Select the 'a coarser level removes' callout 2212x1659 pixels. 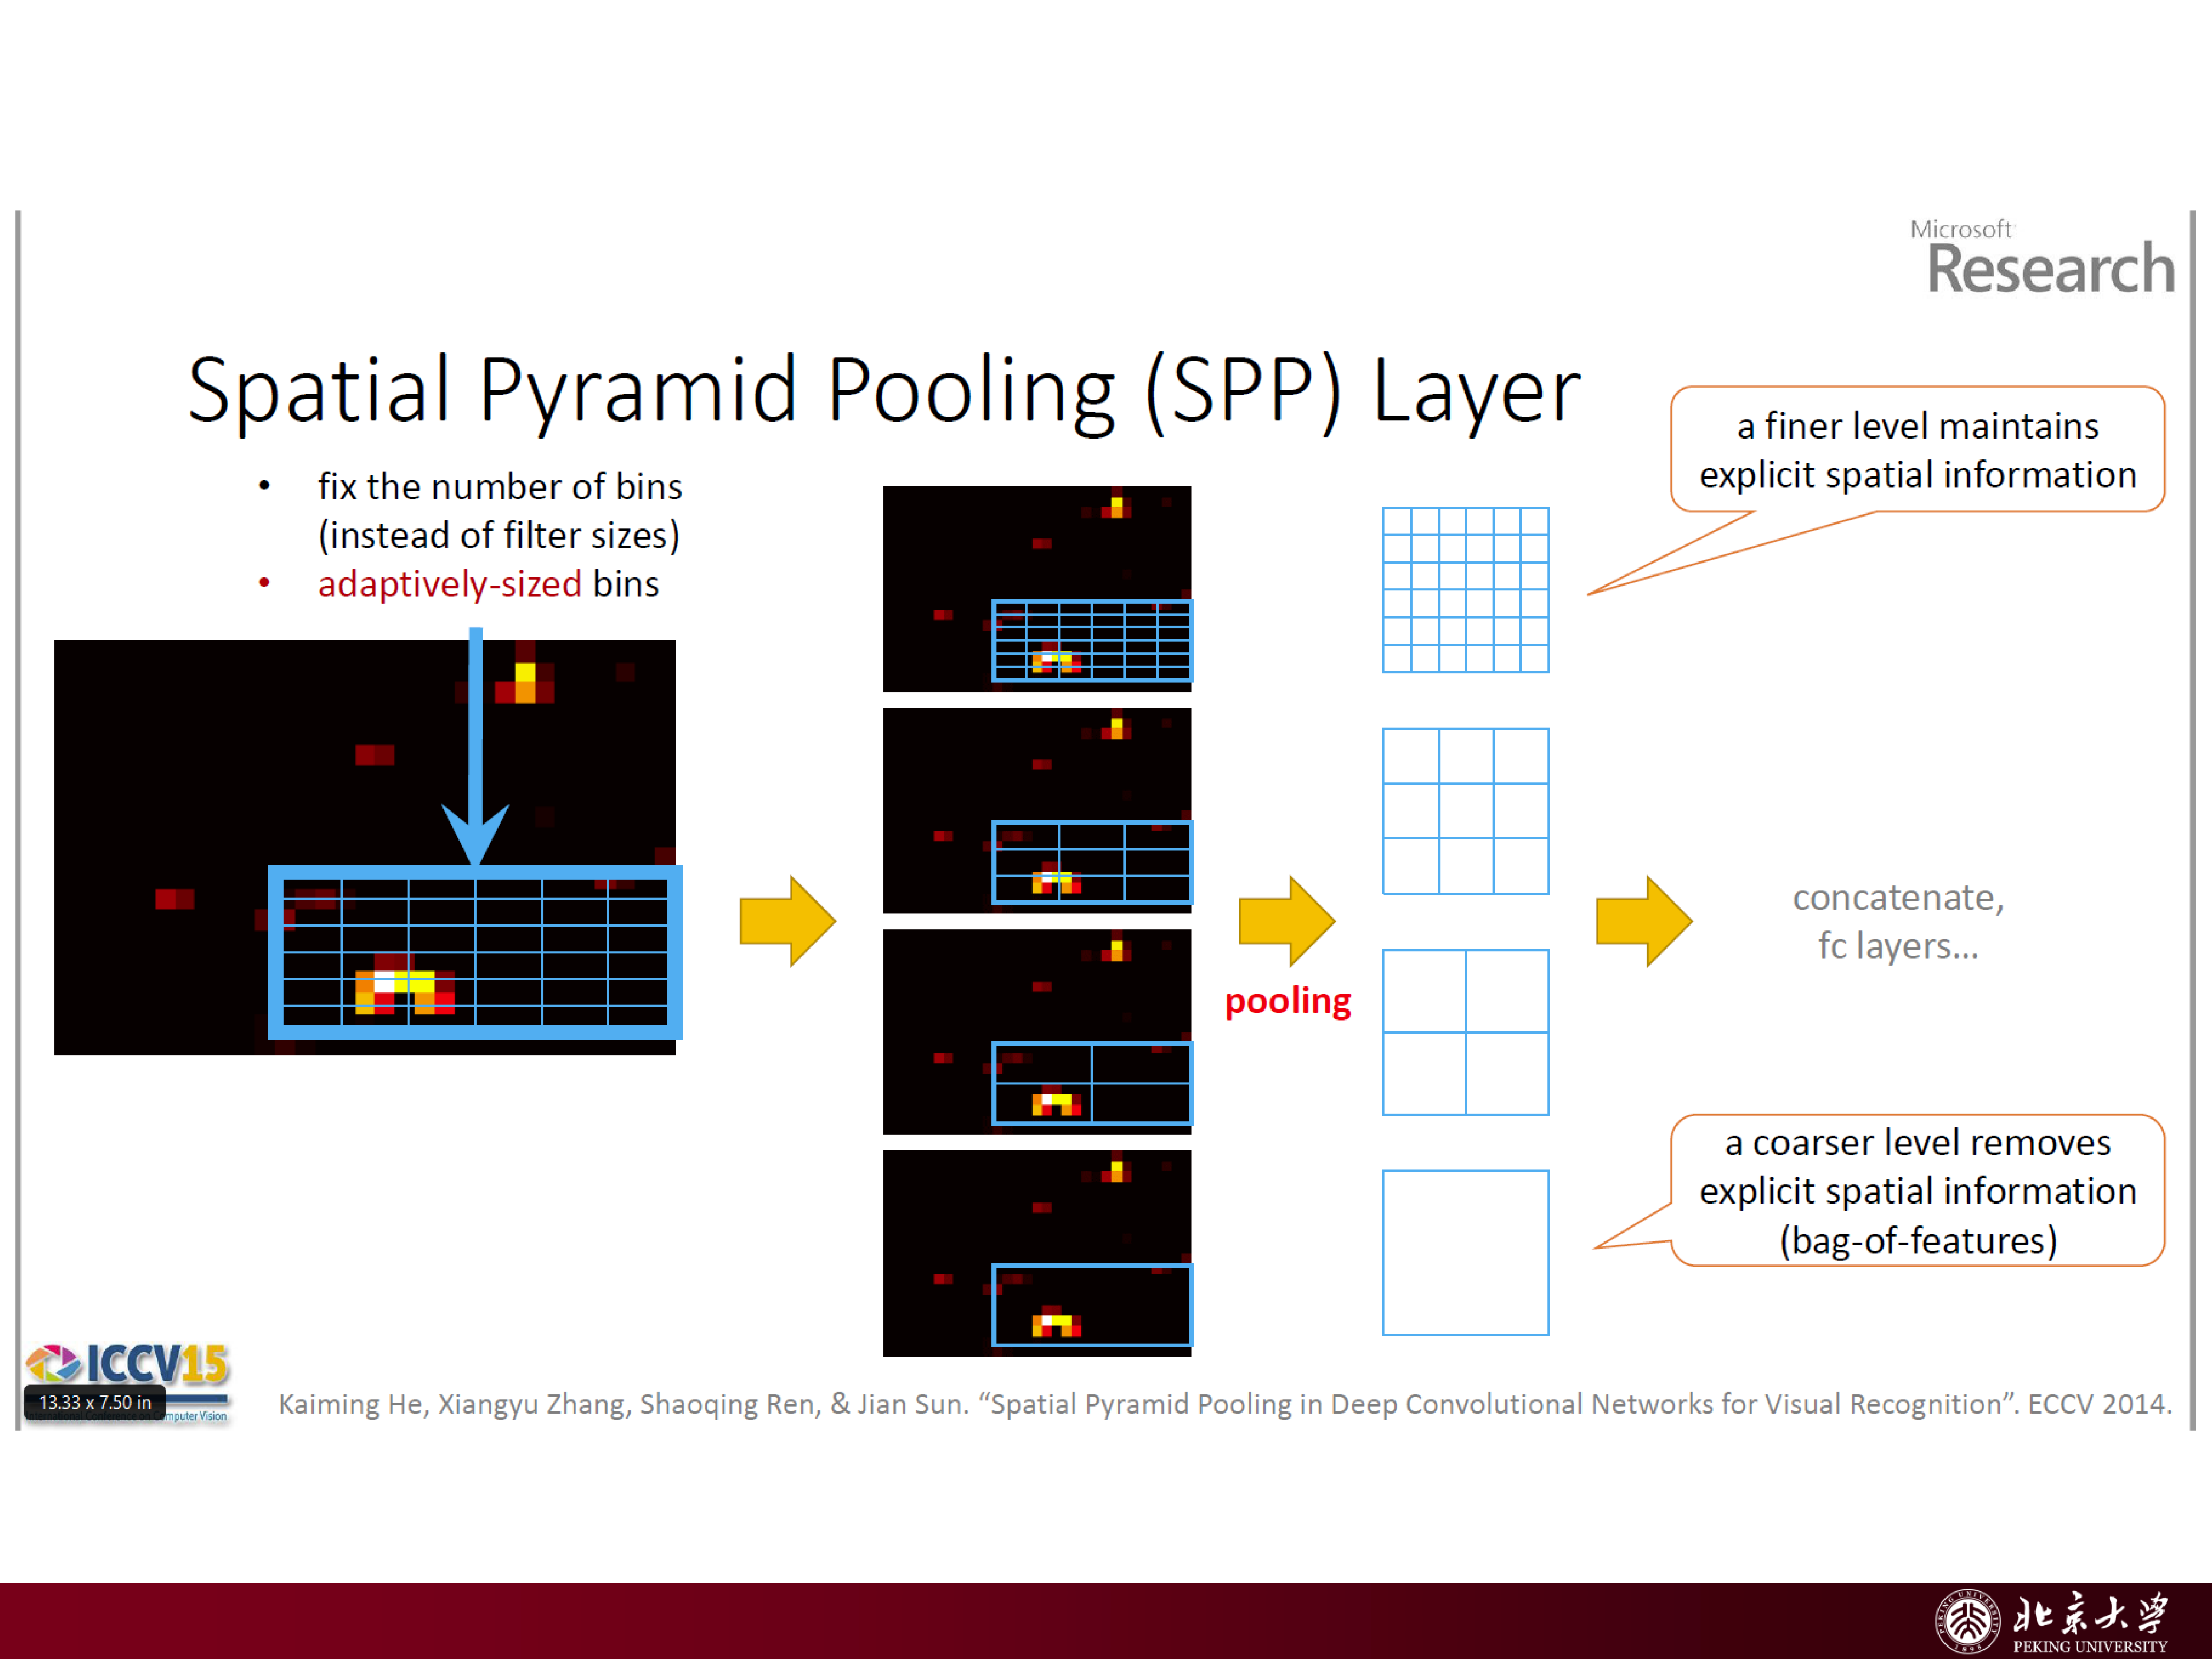1917,1191
